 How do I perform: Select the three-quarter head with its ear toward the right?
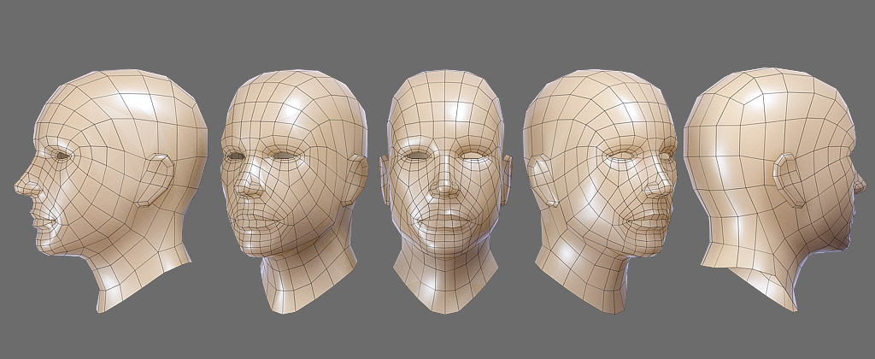click(294, 191)
